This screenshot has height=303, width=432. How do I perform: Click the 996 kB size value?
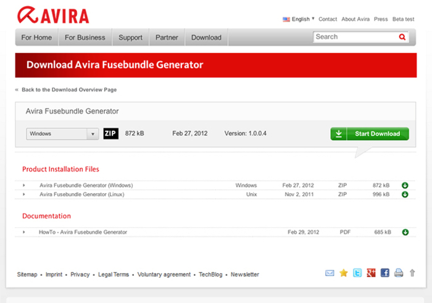click(x=381, y=194)
